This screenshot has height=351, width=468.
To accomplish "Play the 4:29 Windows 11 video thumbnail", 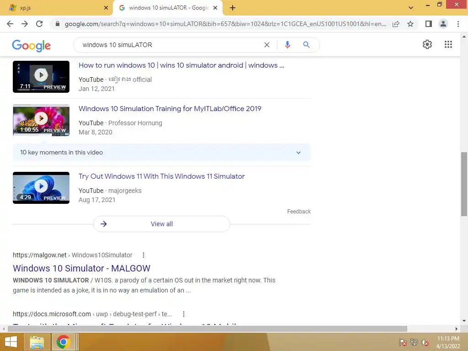I will pyautogui.click(x=41, y=188).
